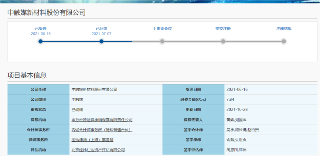This screenshot has width=320, height=156.
Task: Select the 已受理 stage label
Action: (41, 29)
